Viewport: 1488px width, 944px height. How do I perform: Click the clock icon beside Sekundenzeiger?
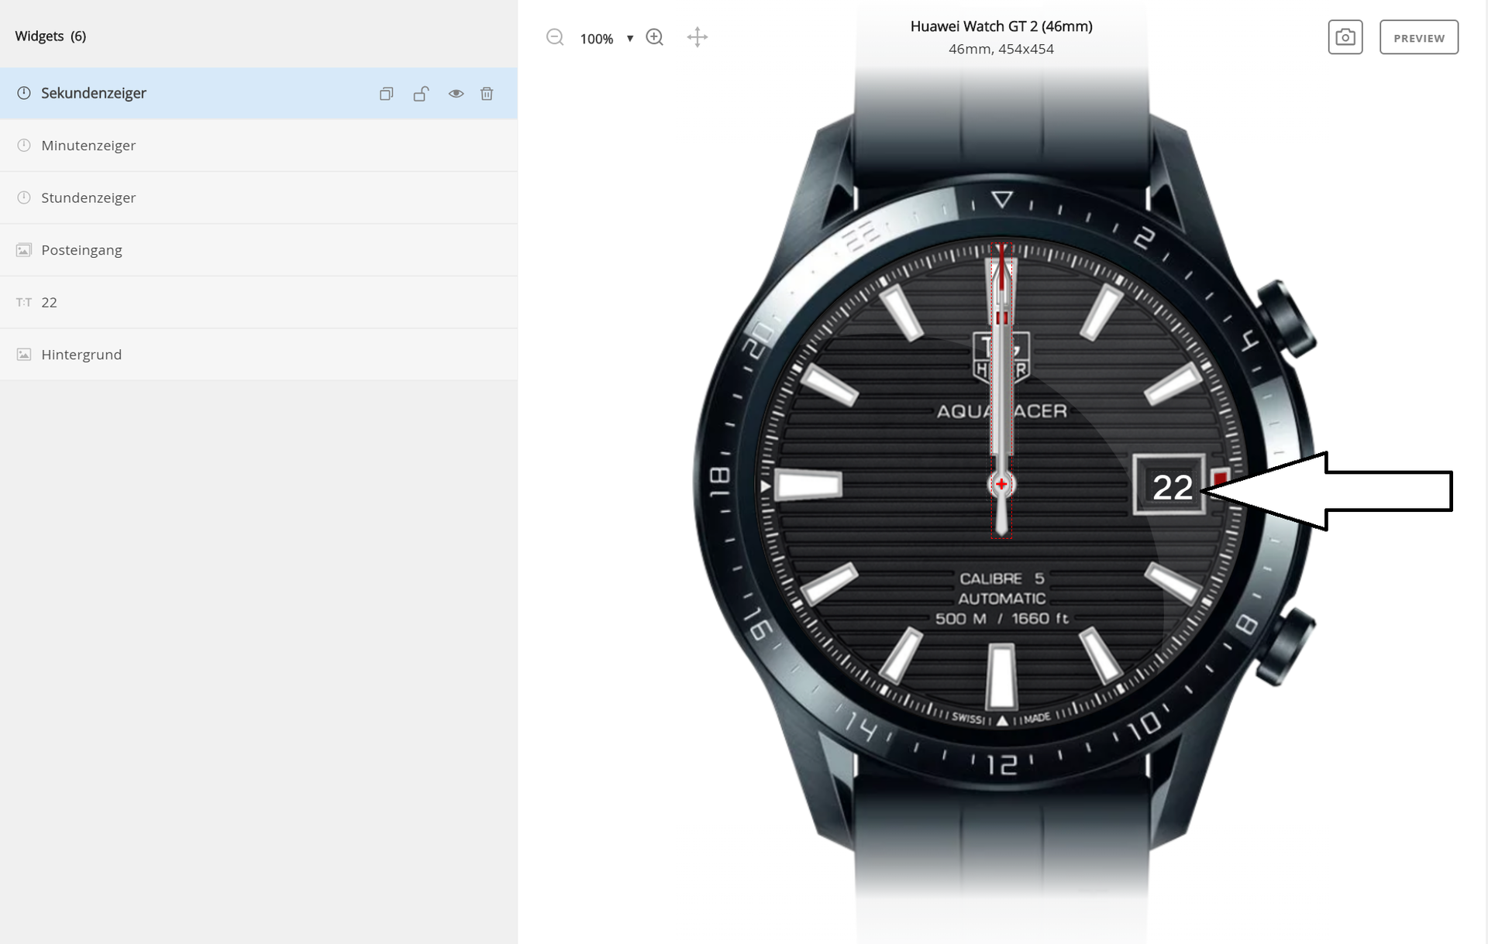pyautogui.click(x=24, y=93)
